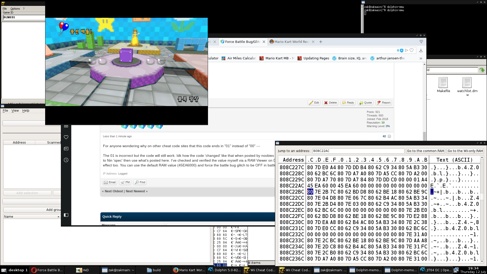Follow the #2 post permalink
487x274 pixels.
tap(384, 136)
